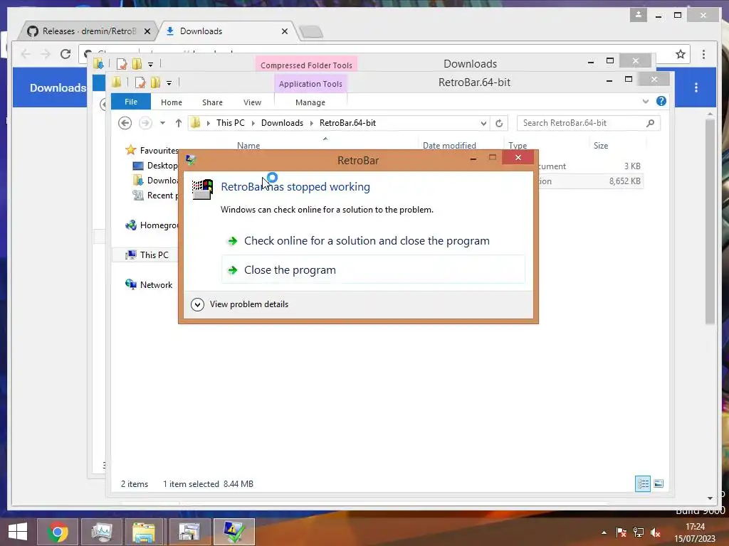Sort files by Date modified column
The width and height of the screenshot is (729, 546).
tap(449, 145)
